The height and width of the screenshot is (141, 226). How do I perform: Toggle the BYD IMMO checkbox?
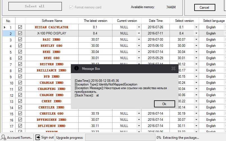(20, 77)
